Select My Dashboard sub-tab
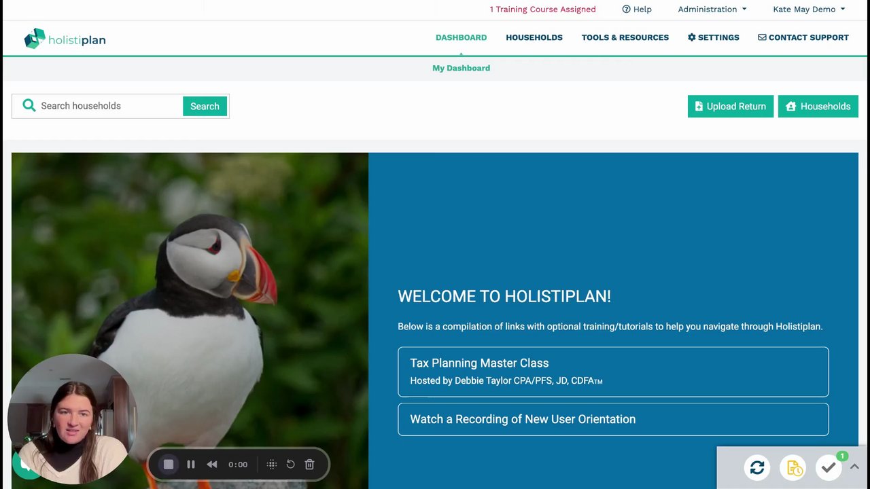Image resolution: width=870 pixels, height=489 pixels. click(461, 68)
